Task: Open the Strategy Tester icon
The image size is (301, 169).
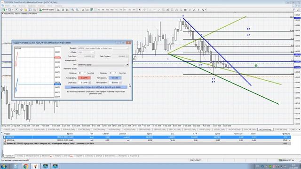Action: click(x=34, y=10)
